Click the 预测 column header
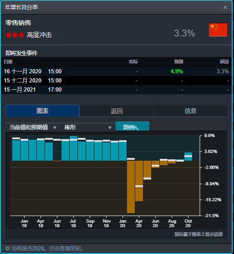Image resolution: width=234 pixels, height=254 pixels. tap(178, 62)
